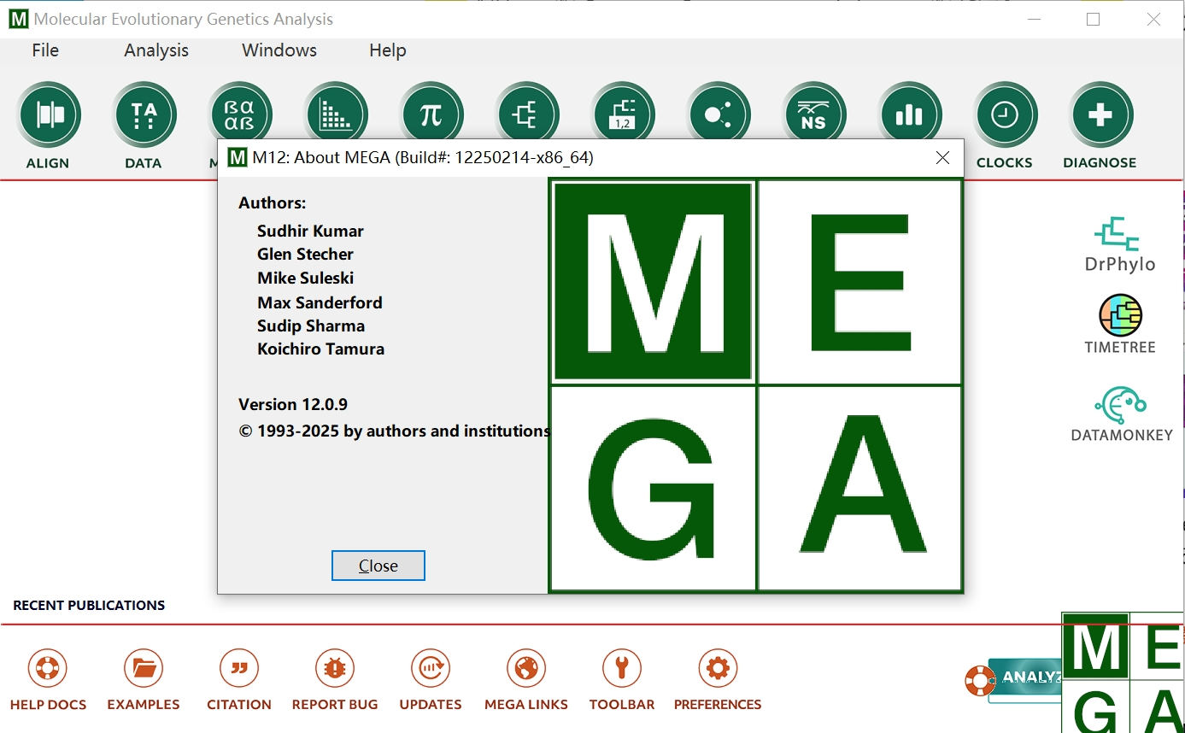Click author name Glen Stecher
Viewport: 1185px width, 733px height.
pyautogui.click(x=305, y=254)
